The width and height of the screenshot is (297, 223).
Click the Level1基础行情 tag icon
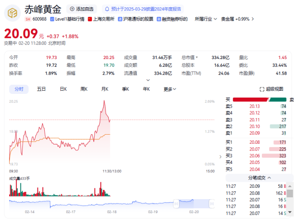coord(52,19)
